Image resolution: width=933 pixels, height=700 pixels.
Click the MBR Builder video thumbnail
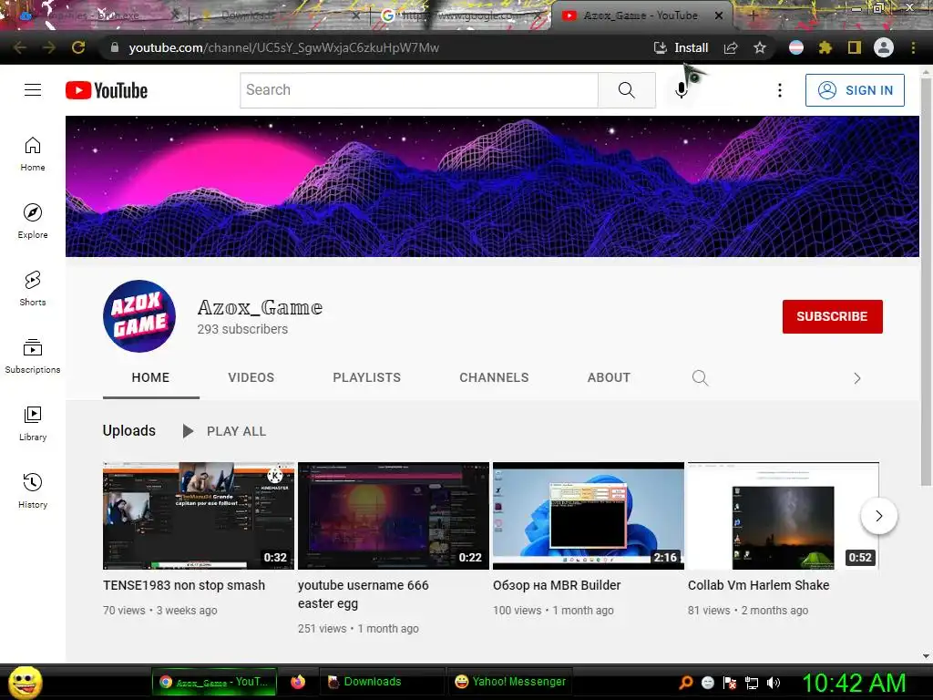tap(589, 516)
